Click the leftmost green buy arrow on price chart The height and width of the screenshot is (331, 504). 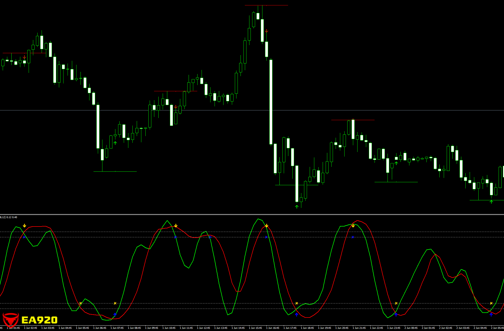point(115,143)
